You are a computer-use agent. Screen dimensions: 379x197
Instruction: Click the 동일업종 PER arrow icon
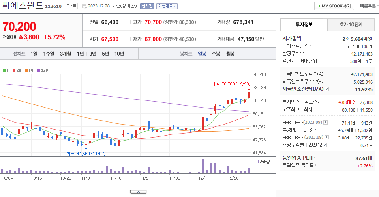pos(314,158)
